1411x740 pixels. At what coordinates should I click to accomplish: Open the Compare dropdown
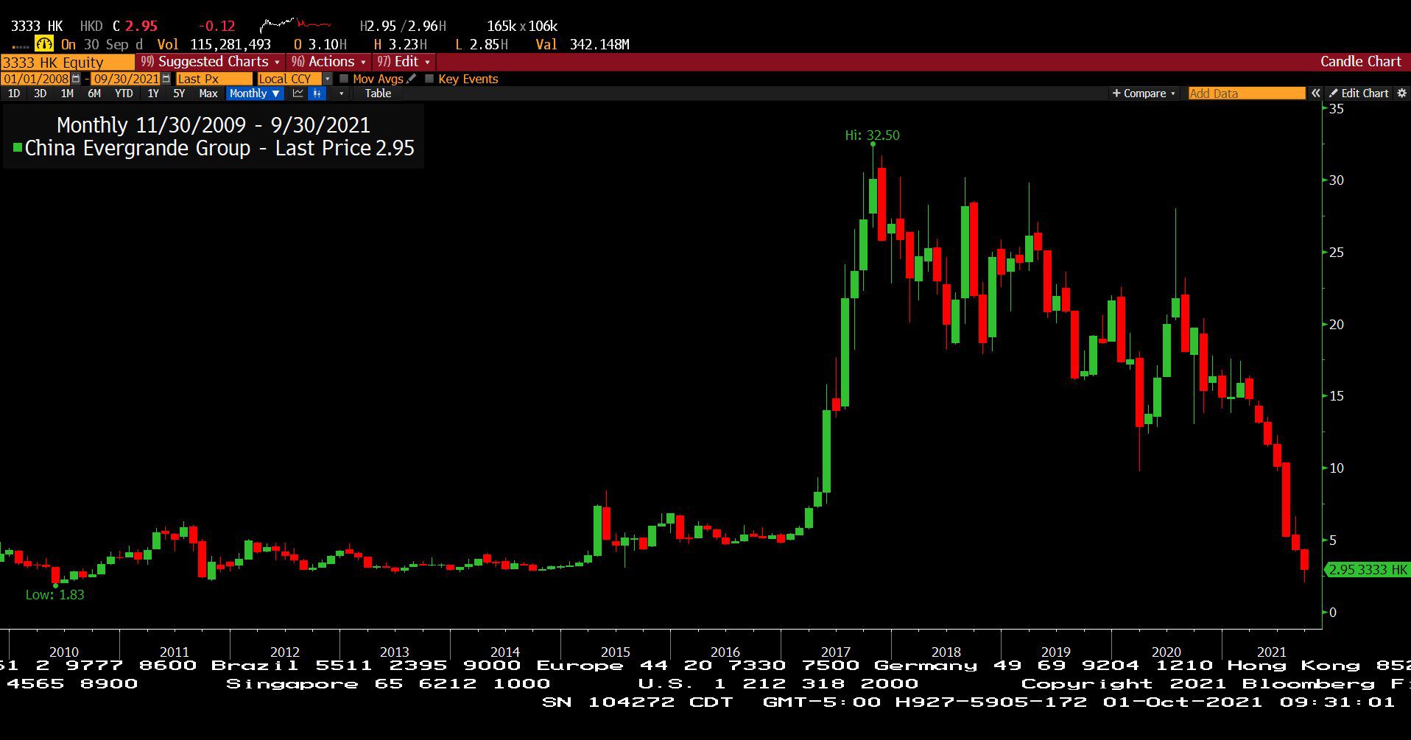(1144, 94)
